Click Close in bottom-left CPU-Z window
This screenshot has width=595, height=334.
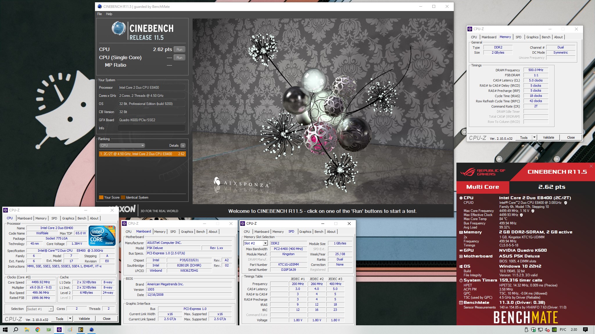(x=107, y=319)
